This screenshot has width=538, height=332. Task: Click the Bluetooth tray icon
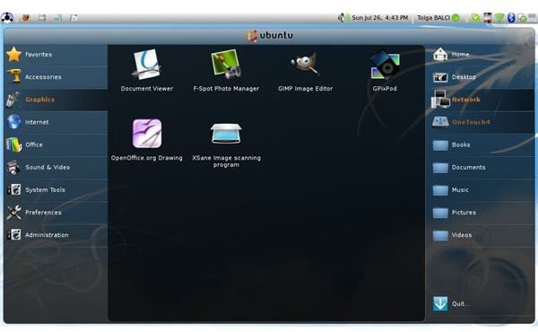511,18
